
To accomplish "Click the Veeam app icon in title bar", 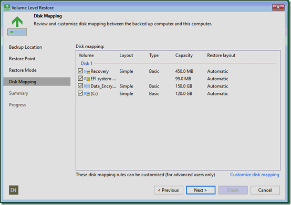I will [x=7, y=7].
